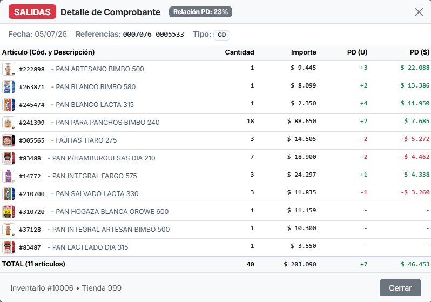Select article code #37128

30,230
